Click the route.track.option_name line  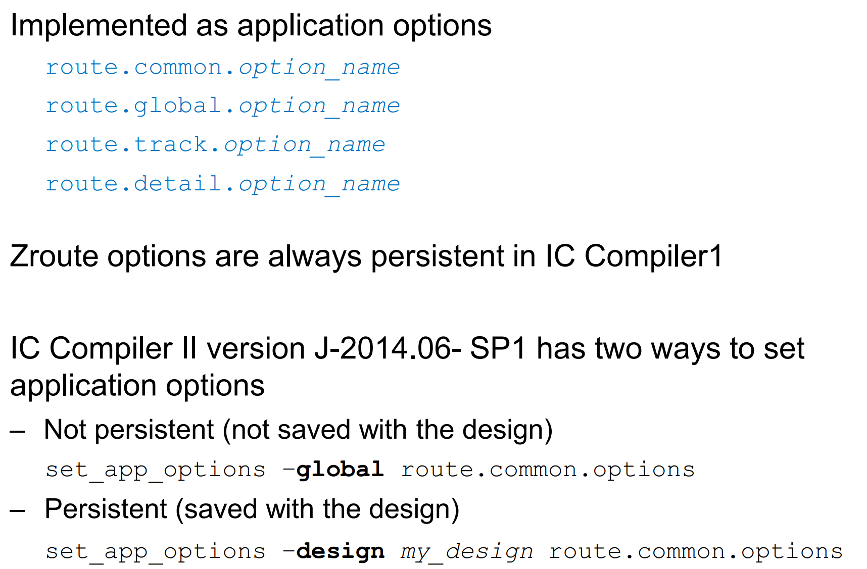click(216, 145)
